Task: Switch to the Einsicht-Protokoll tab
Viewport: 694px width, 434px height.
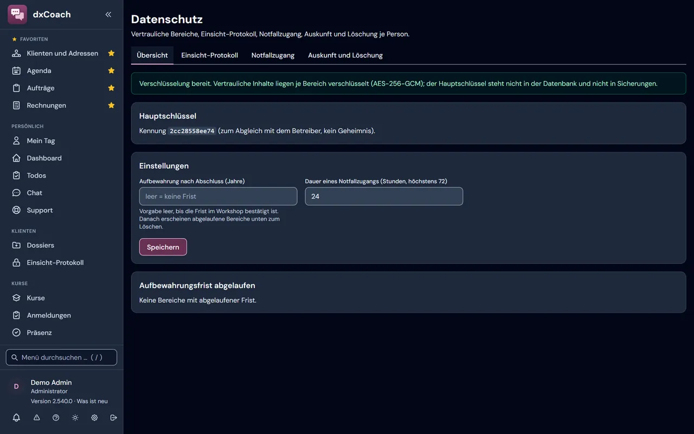Action: [x=210, y=55]
